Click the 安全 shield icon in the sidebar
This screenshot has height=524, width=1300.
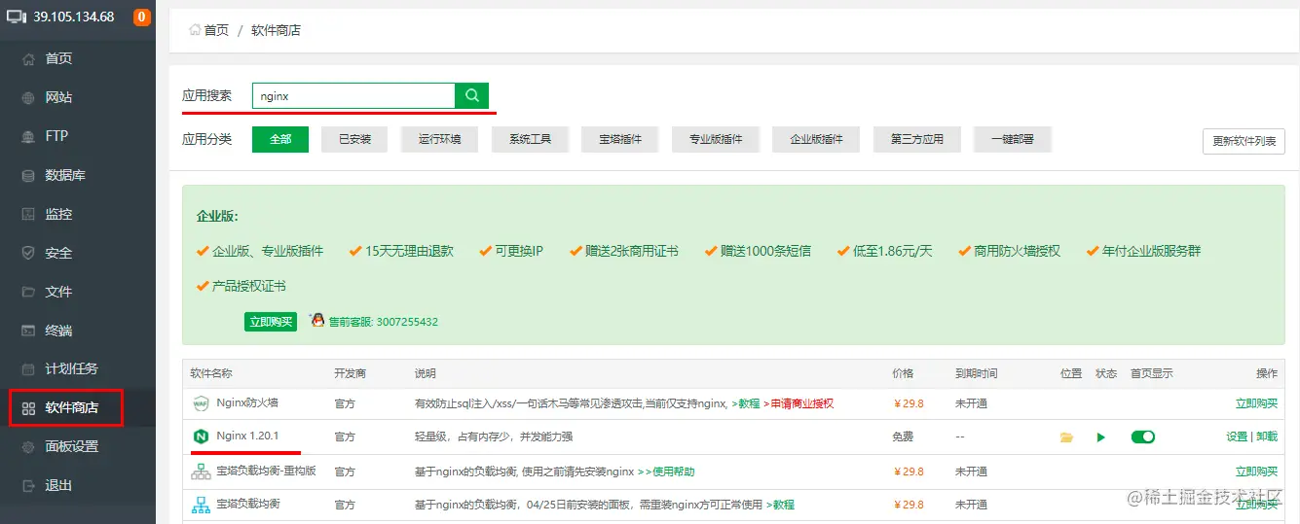click(28, 253)
